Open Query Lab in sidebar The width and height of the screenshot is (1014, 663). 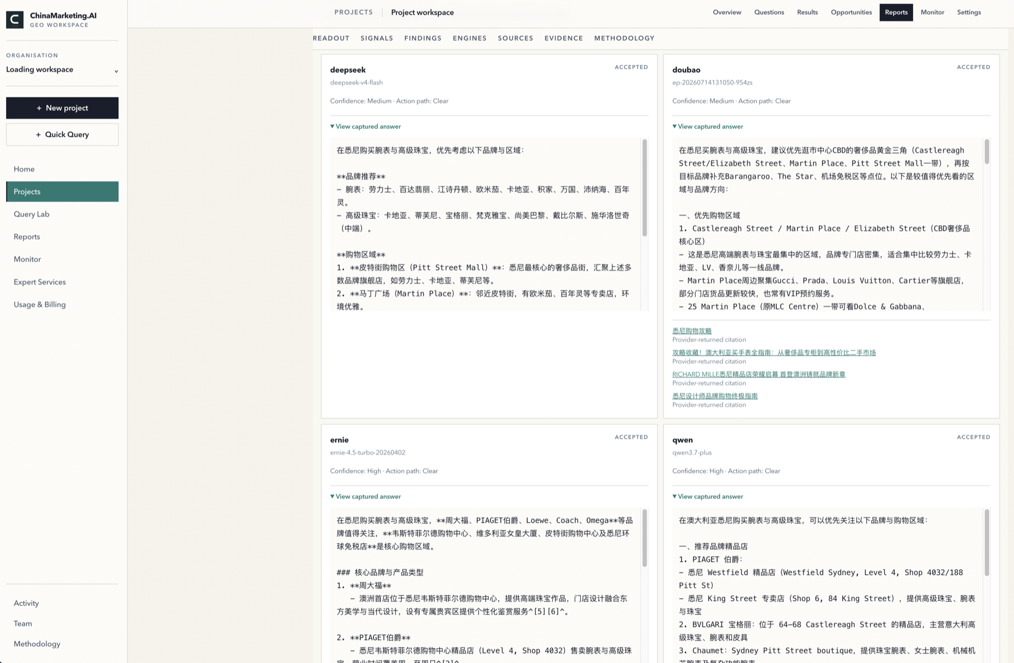(x=62, y=214)
